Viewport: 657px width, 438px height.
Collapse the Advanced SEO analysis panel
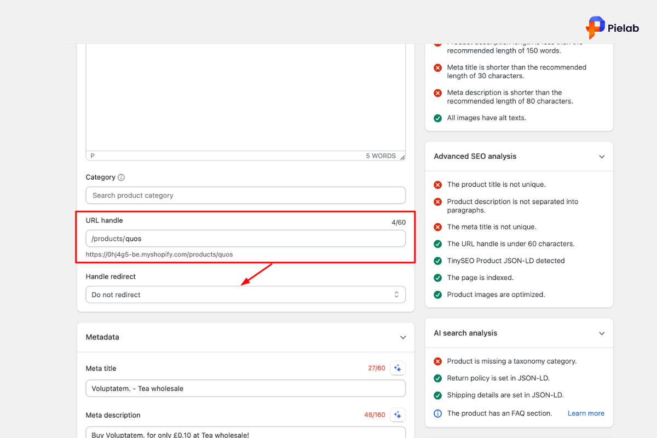602,157
